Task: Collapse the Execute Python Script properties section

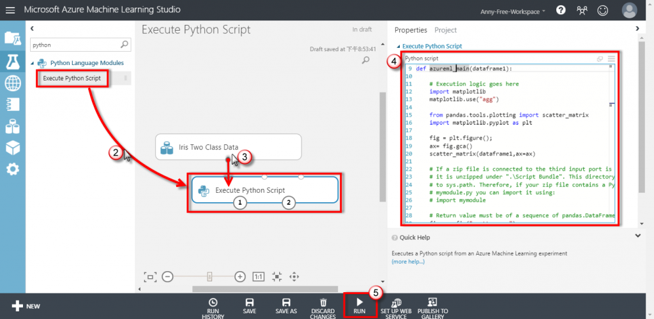Action: point(399,47)
